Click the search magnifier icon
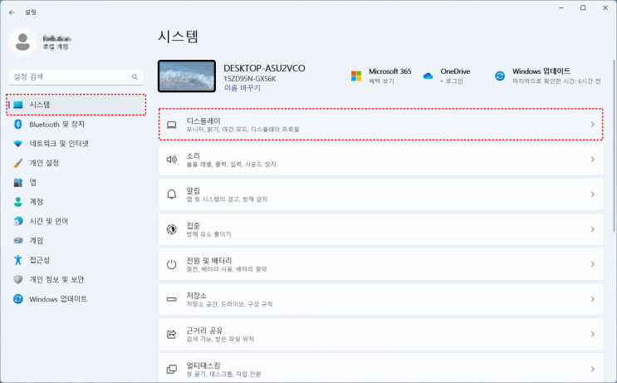617x383 pixels. [x=135, y=77]
